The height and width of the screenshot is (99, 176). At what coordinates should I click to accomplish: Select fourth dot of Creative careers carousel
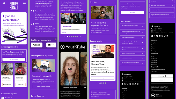click(73, 36)
